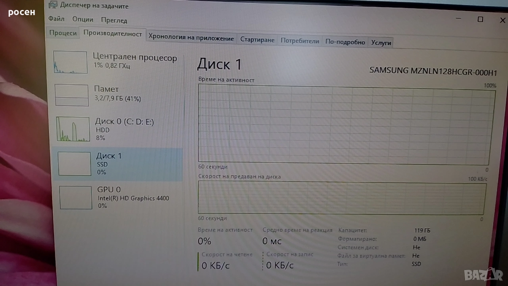Open the Преглед menu
Screen dimensions: 508x286
tap(114, 20)
